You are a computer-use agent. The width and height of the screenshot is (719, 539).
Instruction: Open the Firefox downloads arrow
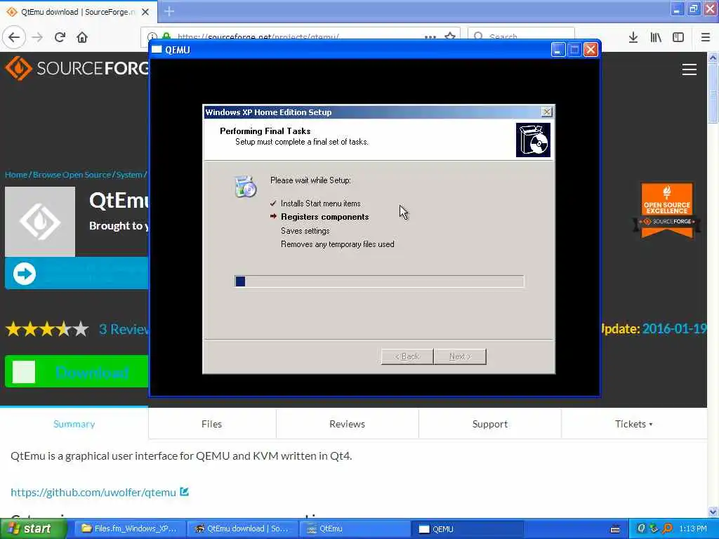tap(633, 37)
